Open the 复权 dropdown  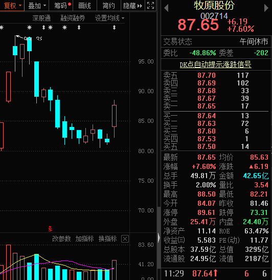point(12,6)
